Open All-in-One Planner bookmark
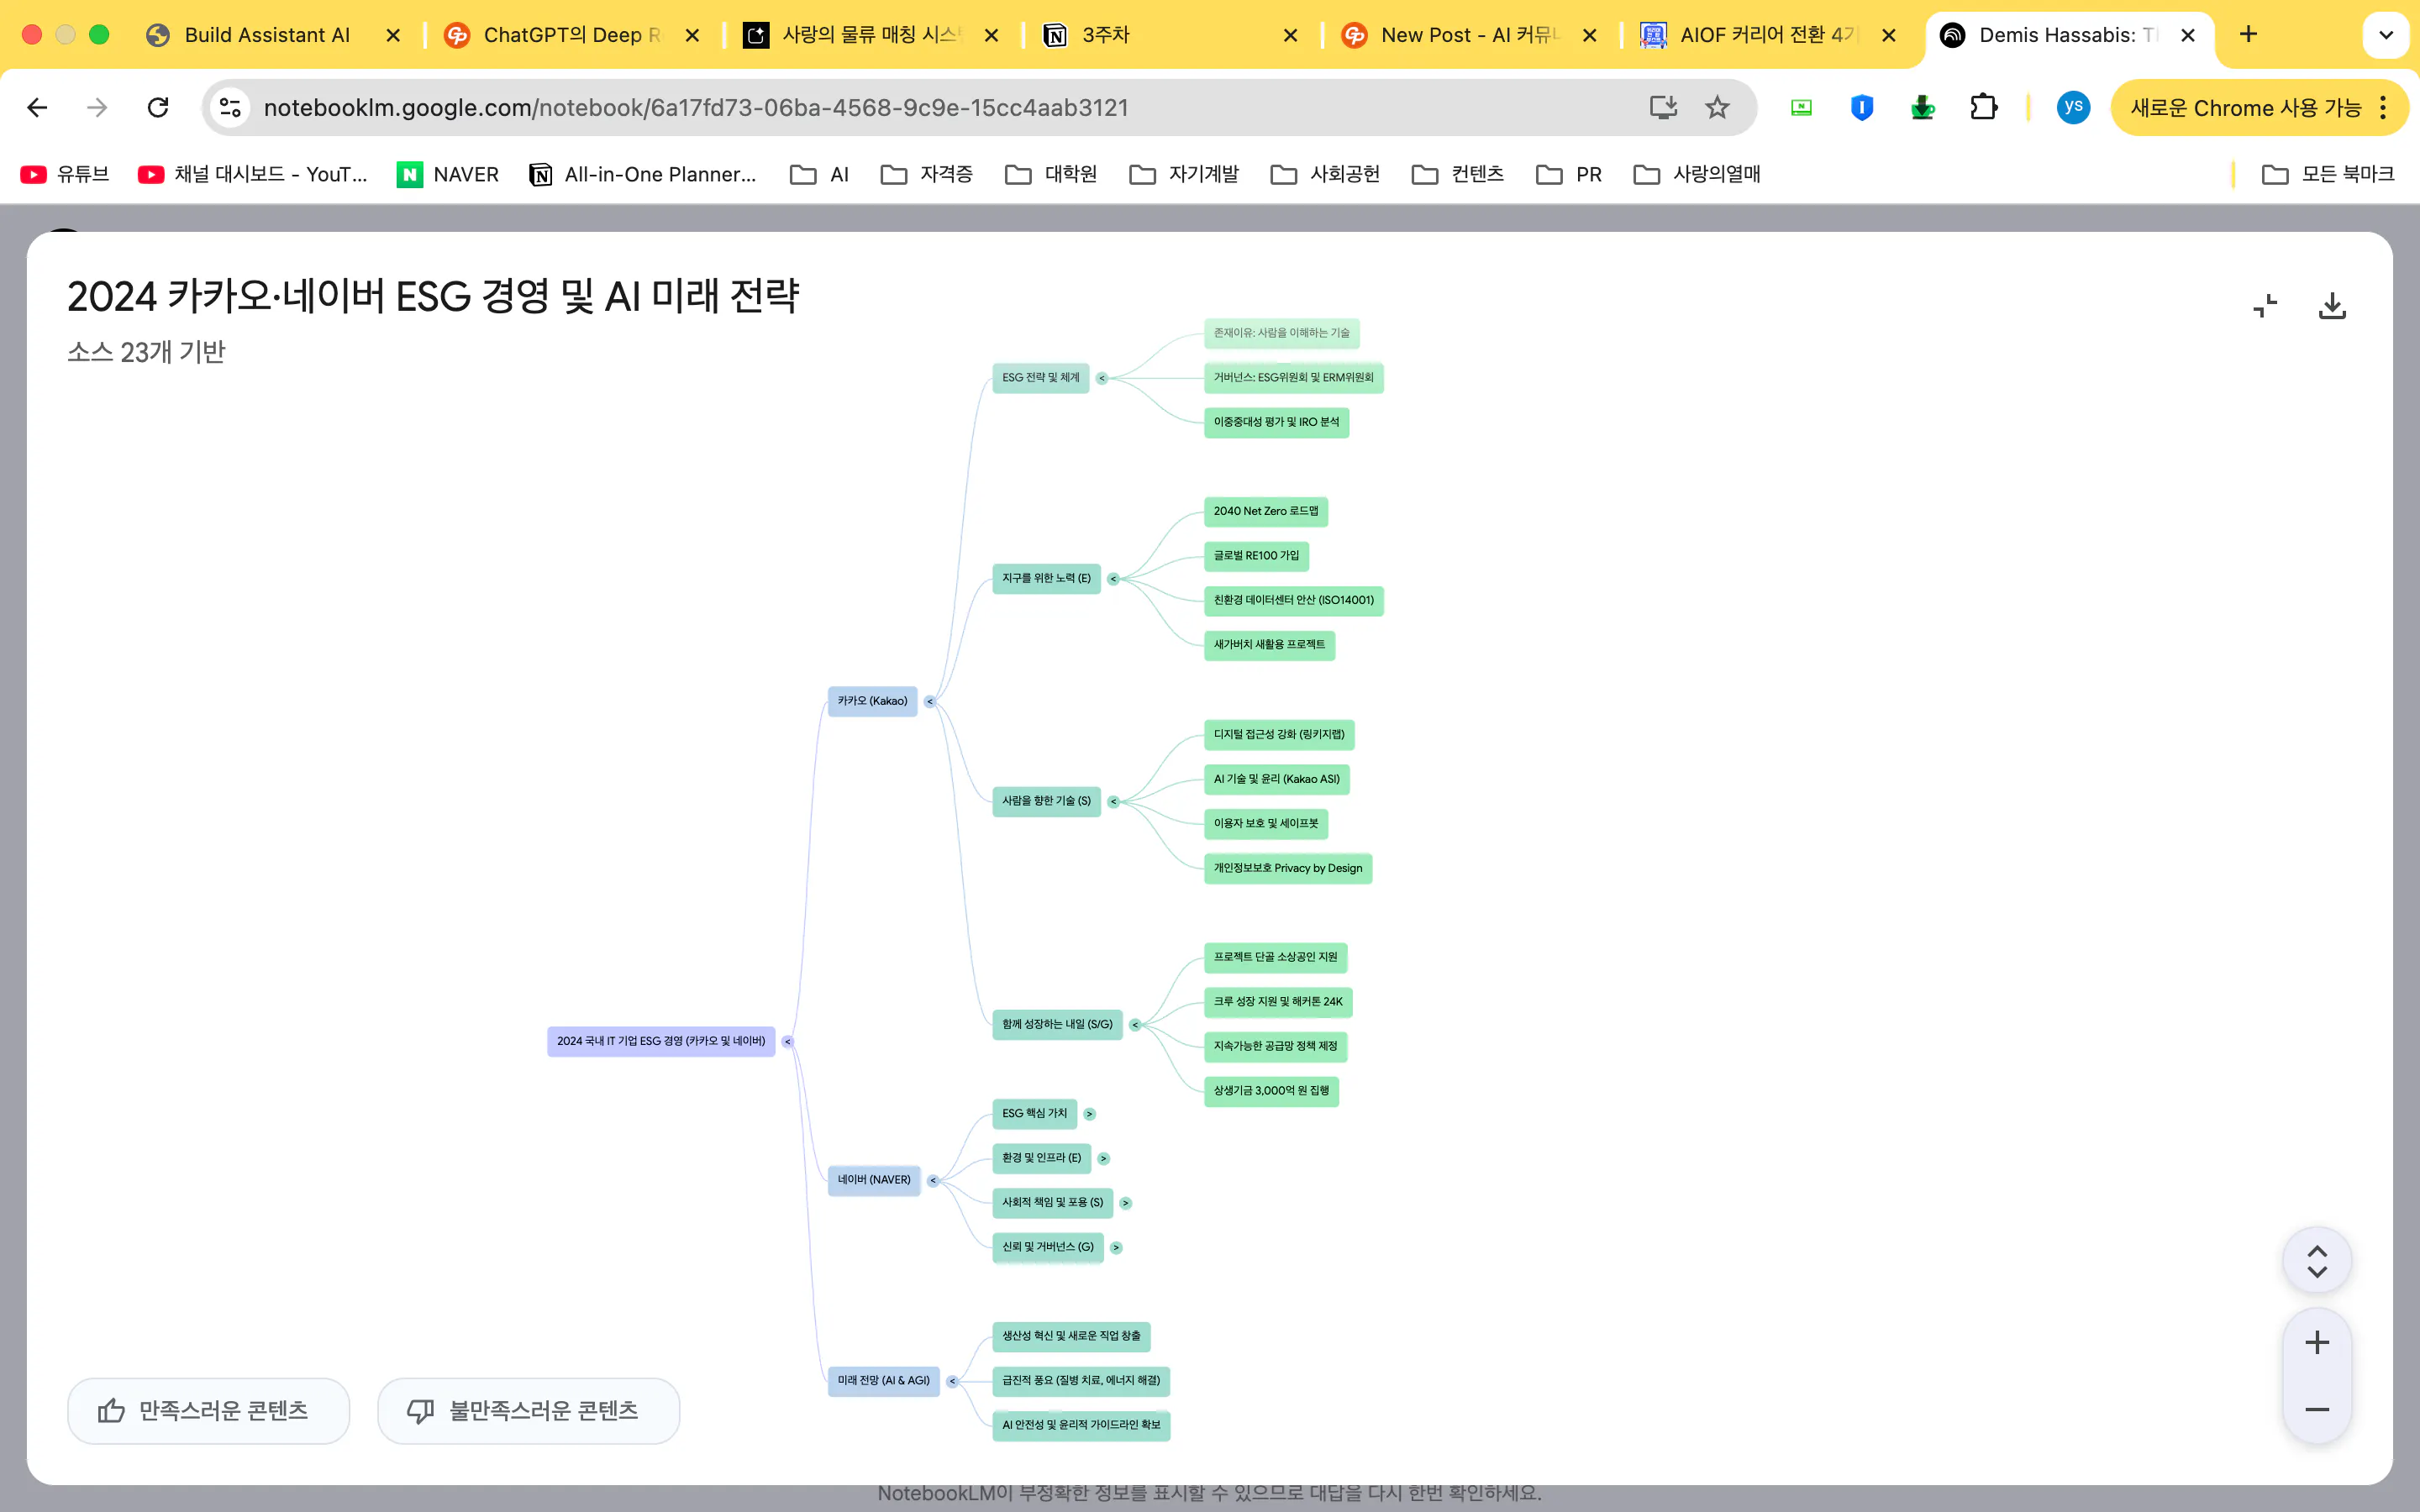The height and width of the screenshot is (1512, 2420). [643, 174]
